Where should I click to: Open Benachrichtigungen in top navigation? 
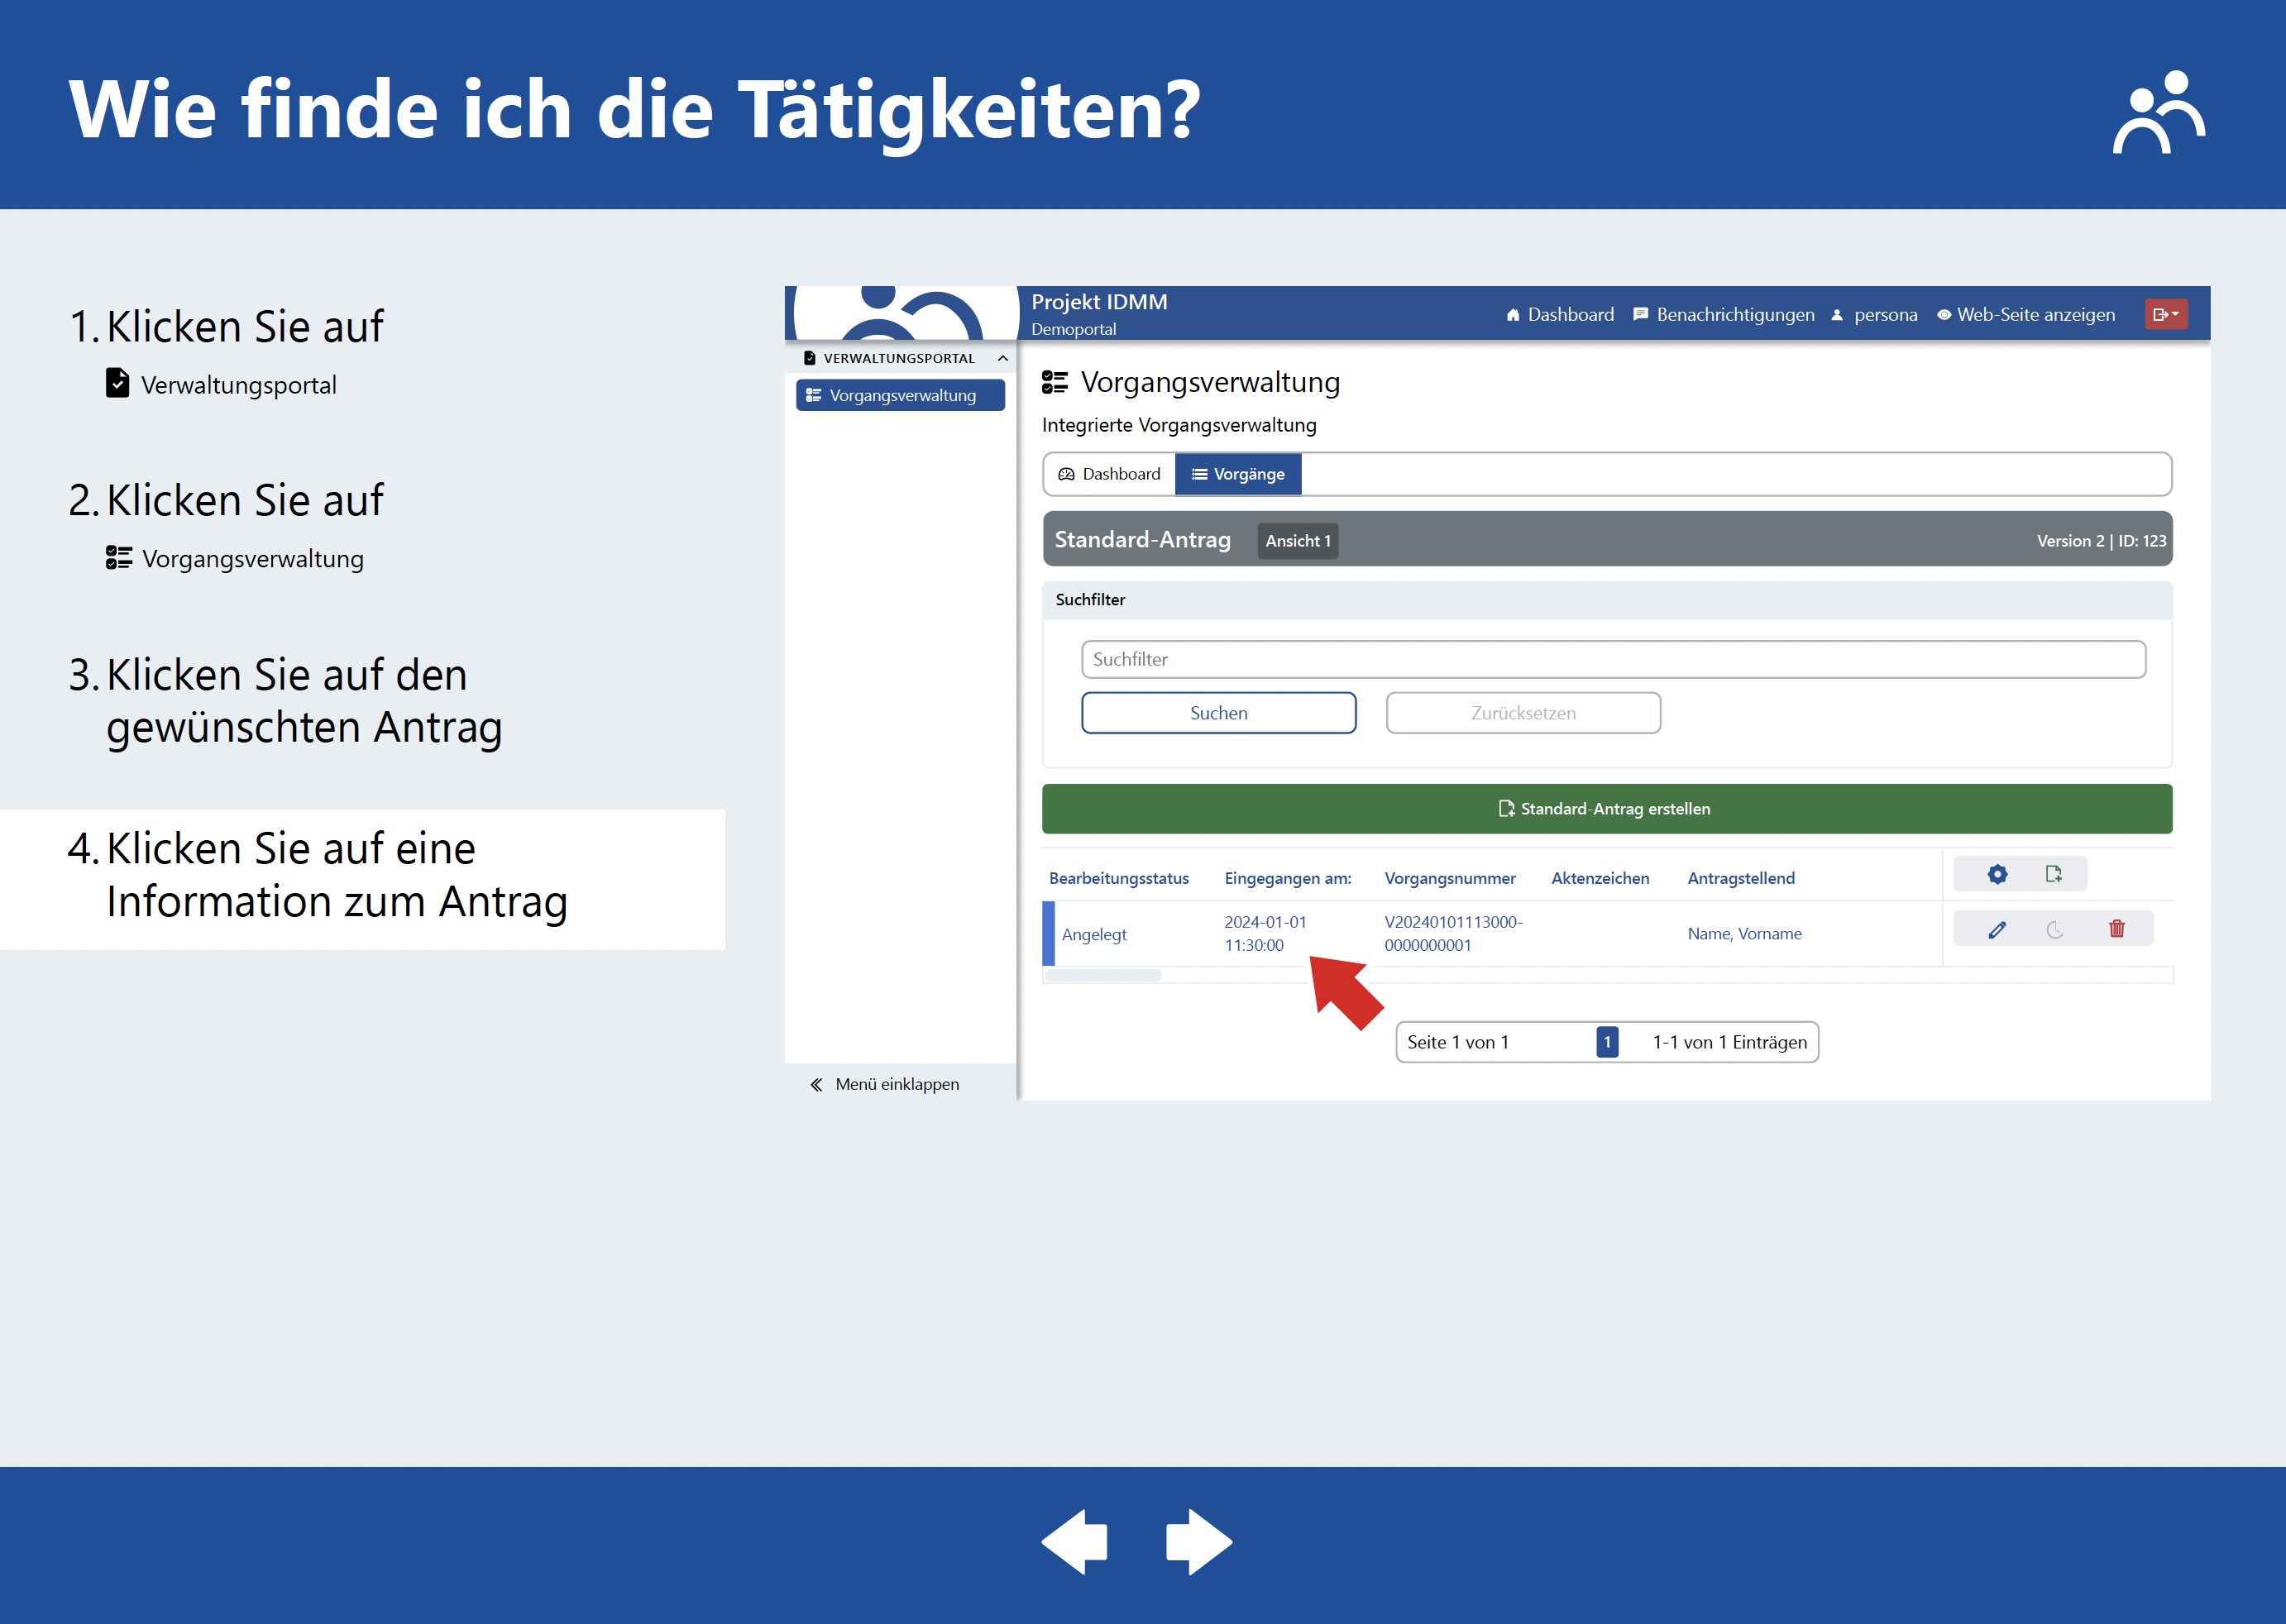pyautogui.click(x=1723, y=315)
